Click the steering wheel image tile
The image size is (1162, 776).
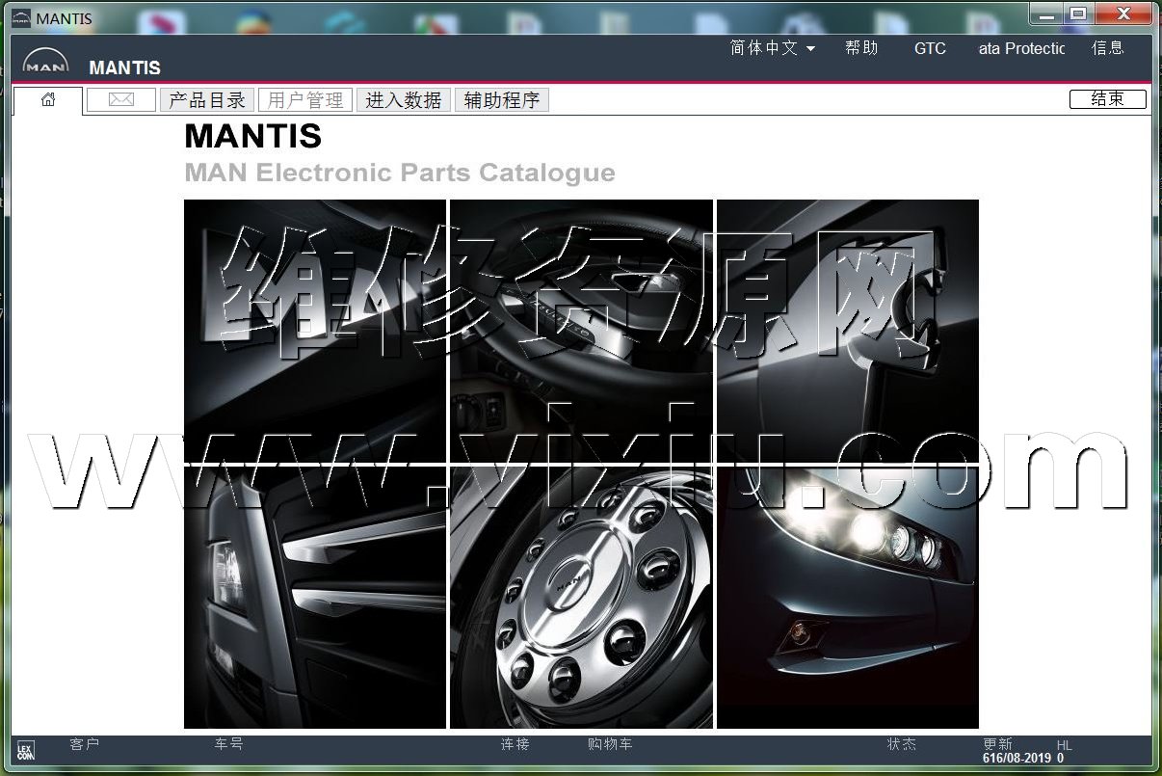(581, 330)
